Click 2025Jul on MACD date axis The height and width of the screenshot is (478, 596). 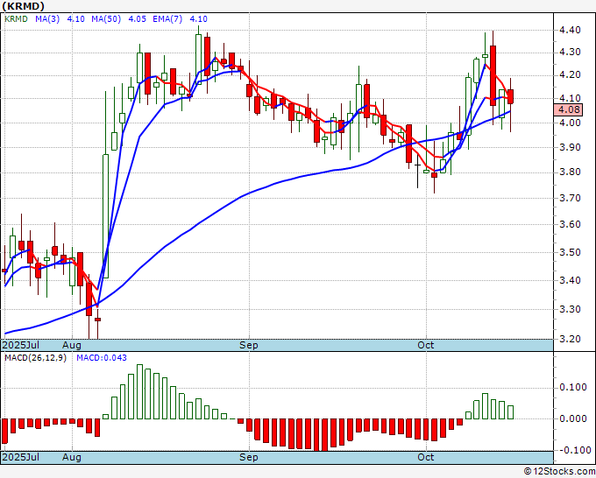coord(20,457)
